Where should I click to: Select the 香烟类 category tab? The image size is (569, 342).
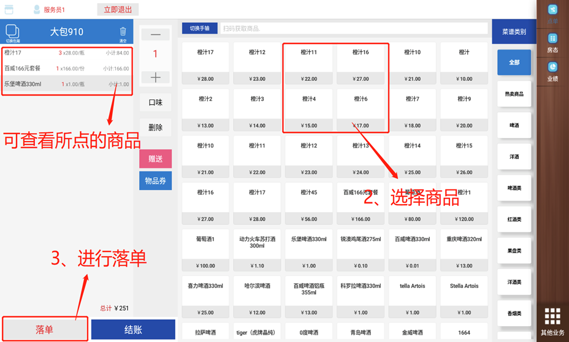[x=514, y=313]
